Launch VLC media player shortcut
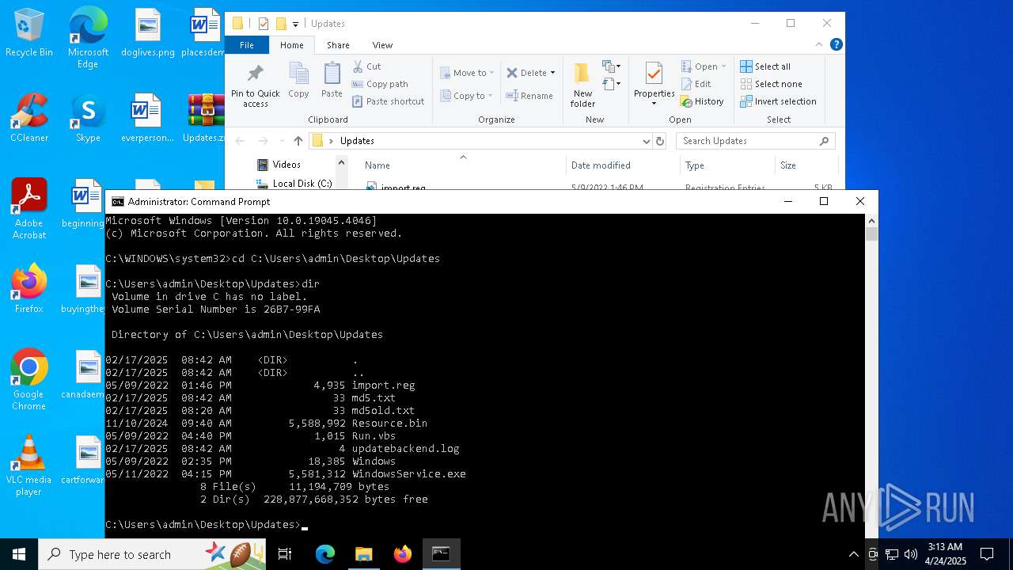 click(x=29, y=465)
